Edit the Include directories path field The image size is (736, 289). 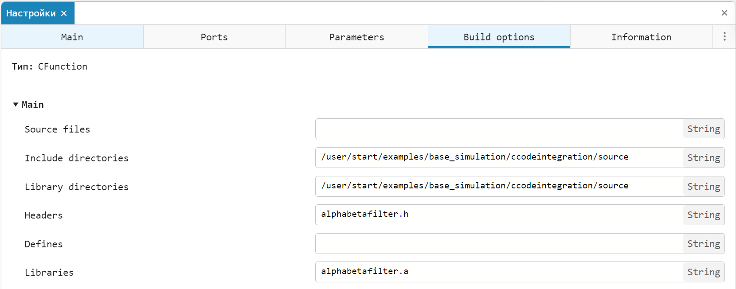pos(499,157)
